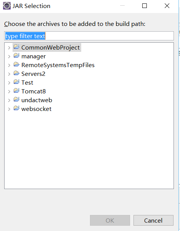
Task: Expand the Tomcat8 project node
Action: [x=9, y=91]
